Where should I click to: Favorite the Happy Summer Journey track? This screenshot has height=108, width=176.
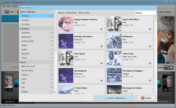click(102, 29)
